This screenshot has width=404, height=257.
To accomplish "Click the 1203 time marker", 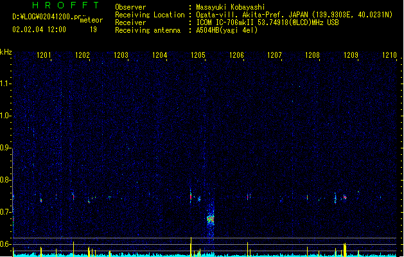I will click(x=121, y=55).
